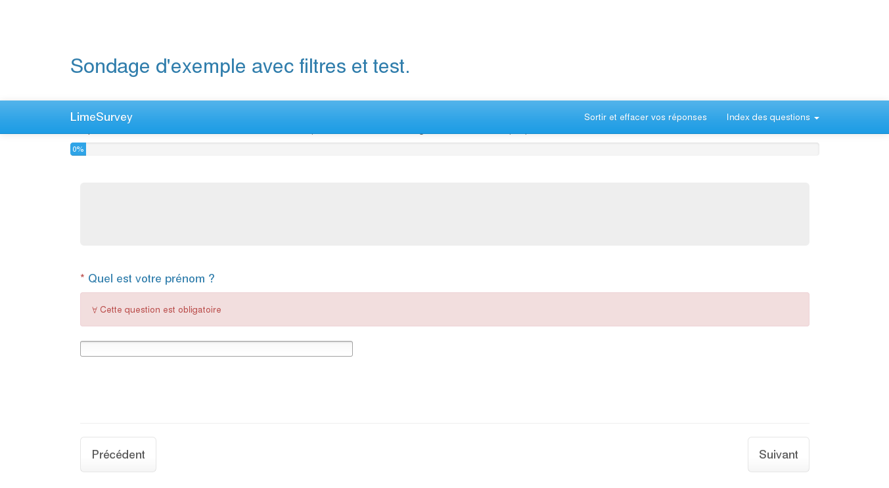The width and height of the screenshot is (889, 488).
Task: Click the LimeSurvey brand in the navbar
Action: [x=101, y=118]
